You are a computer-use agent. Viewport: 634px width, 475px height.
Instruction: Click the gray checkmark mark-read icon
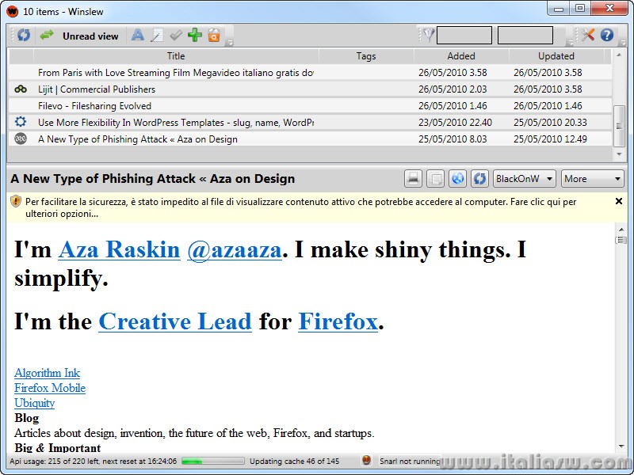(175, 36)
